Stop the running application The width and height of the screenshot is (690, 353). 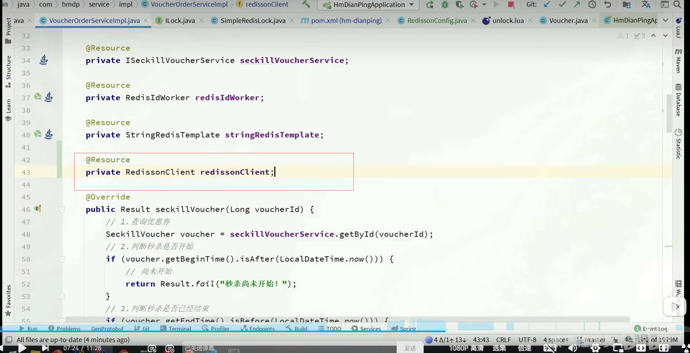click(511, 4)
